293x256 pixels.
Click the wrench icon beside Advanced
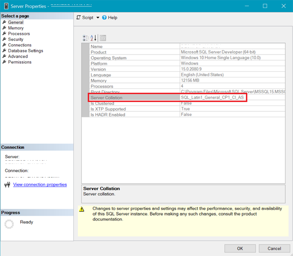pyautogui.click(x=4, y=56)
